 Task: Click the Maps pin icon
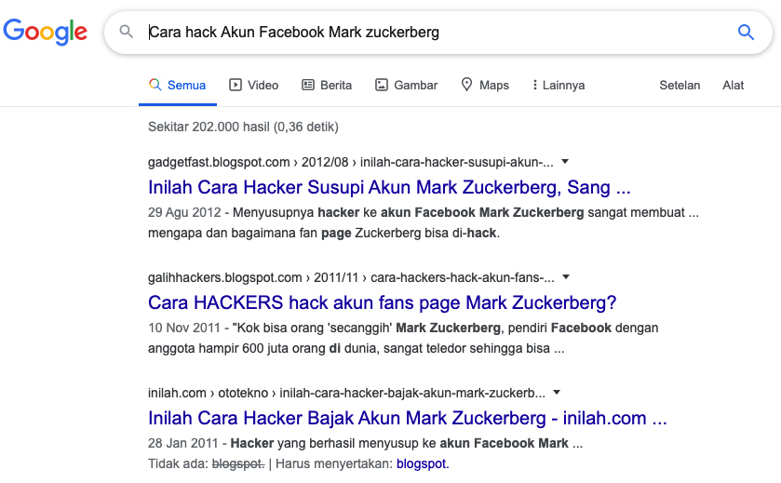466,84
